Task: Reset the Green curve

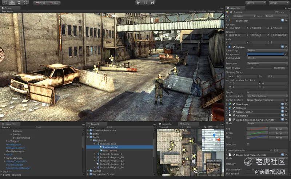Action: coord(279,133)
